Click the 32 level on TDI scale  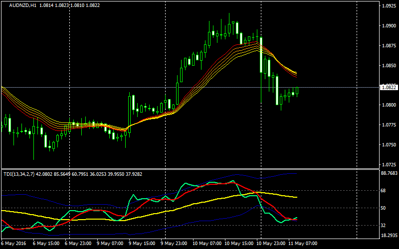[384, 225]
